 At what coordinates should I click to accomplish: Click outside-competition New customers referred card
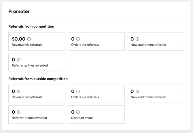[x=156, y=94]
